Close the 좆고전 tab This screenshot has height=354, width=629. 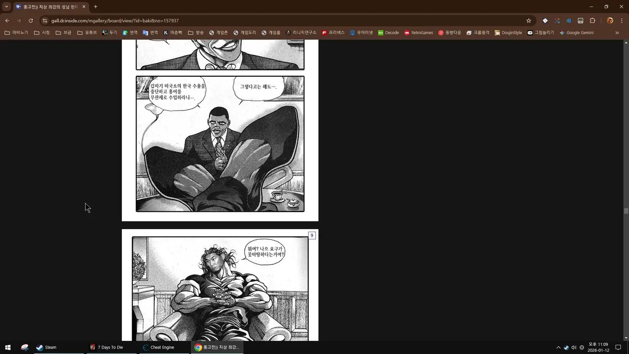coord(84,7)
